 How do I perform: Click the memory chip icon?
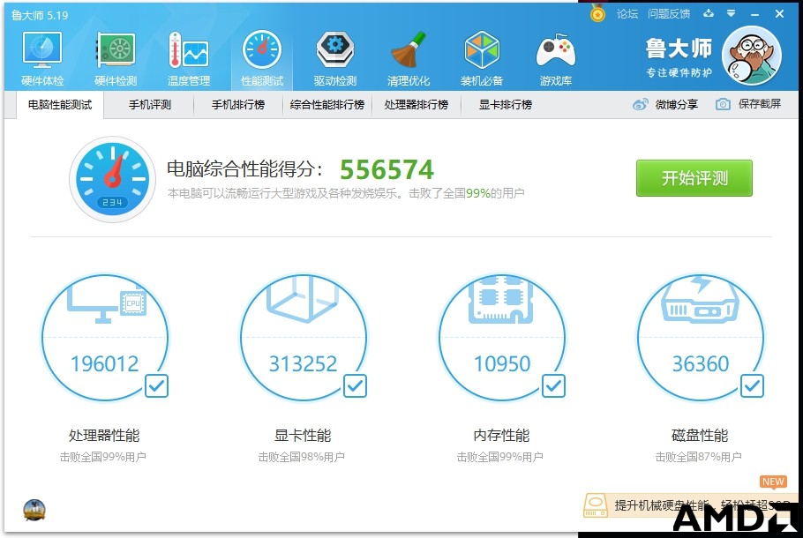[x=501, y=300]
